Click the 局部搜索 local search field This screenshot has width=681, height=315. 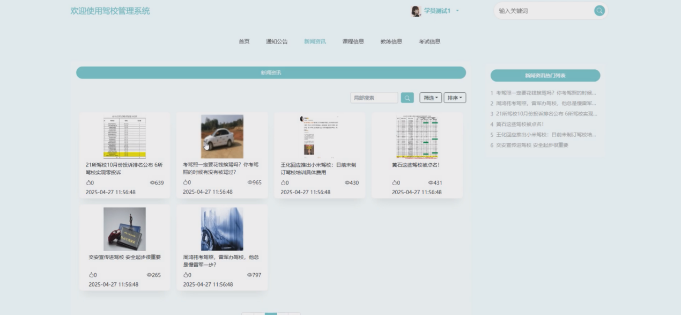tap(374, 98)
